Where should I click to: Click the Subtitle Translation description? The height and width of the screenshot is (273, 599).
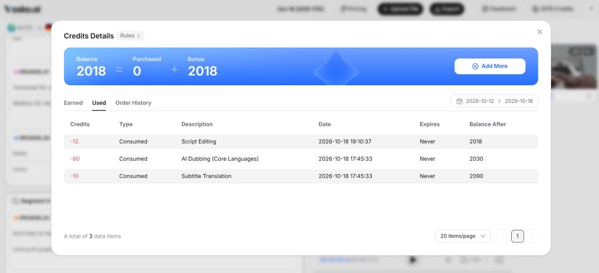206,177
